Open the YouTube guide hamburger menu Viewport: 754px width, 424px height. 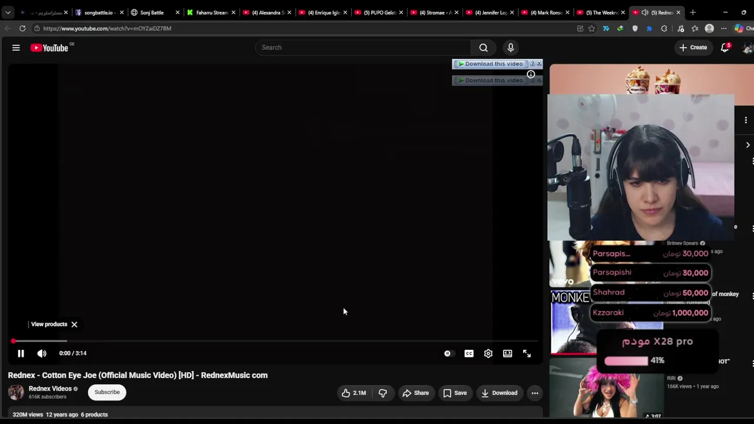(x=16, y=48)
